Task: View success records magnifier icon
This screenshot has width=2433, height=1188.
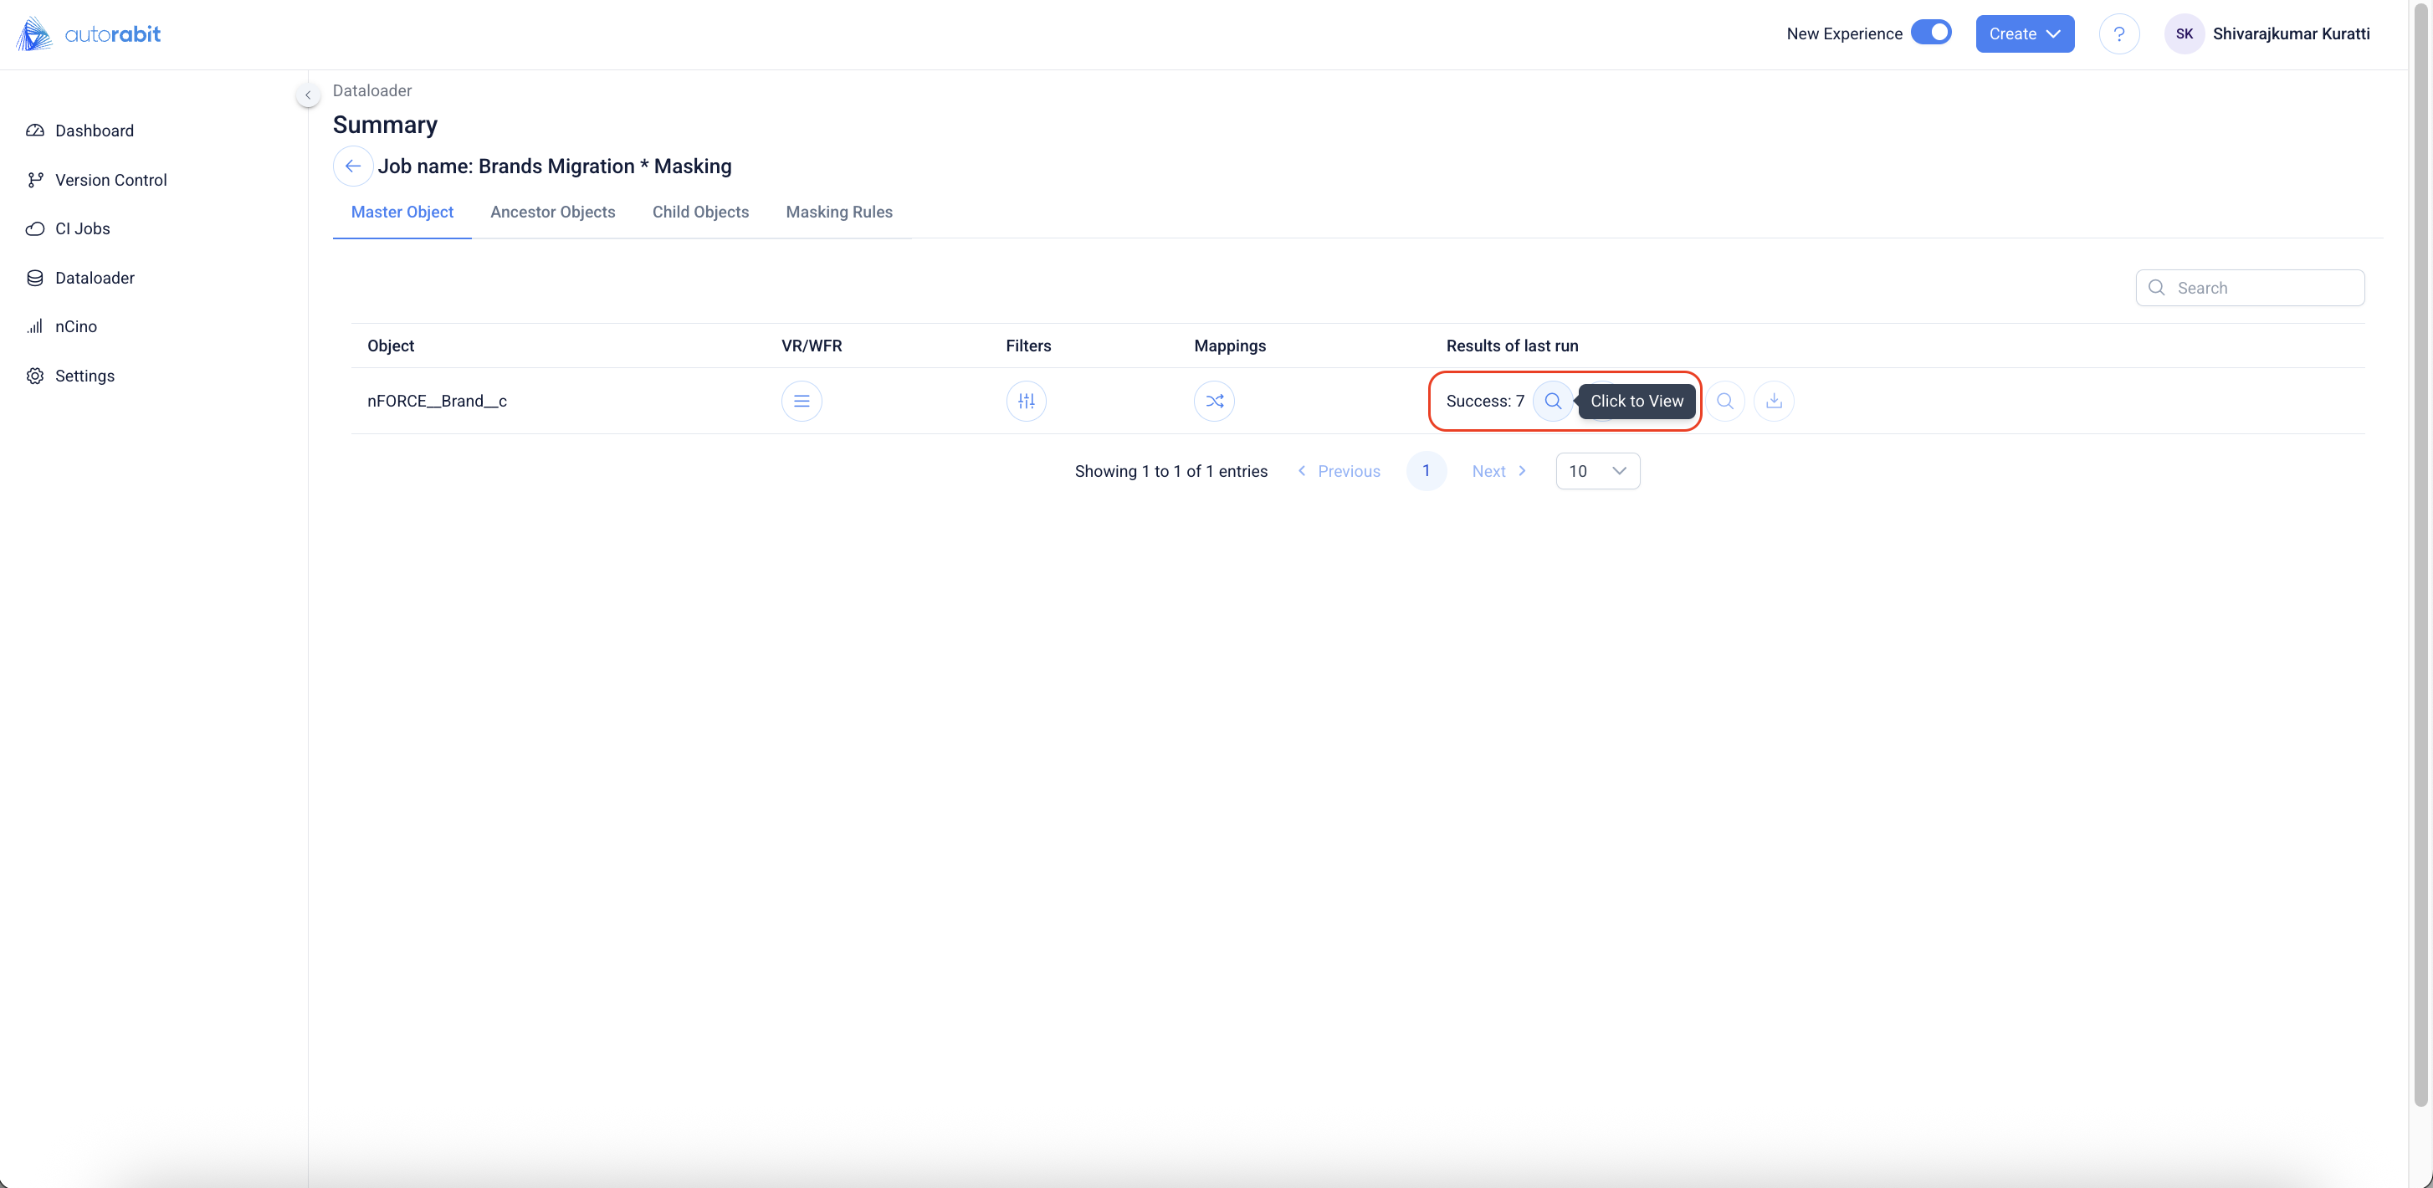Action: click(1552, 401)
